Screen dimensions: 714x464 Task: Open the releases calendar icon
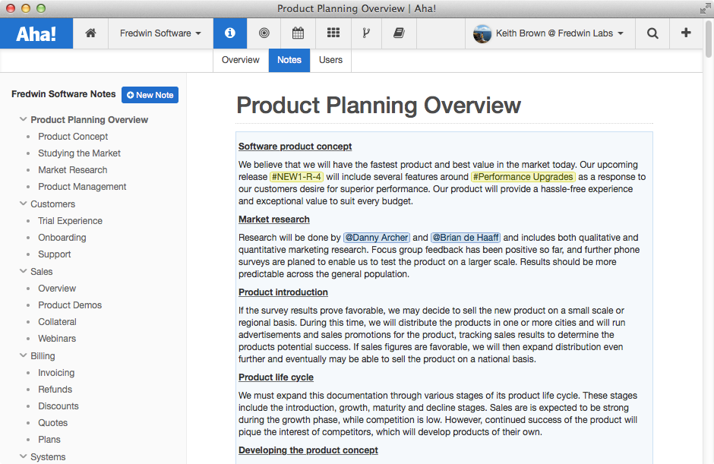coord(299,33)
